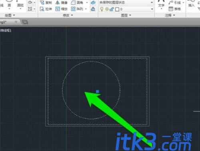The width and height of the screenshot is (200, 151).
Task: Select the 阵列 (Array) tool
Action: click(x=77, y=9)
